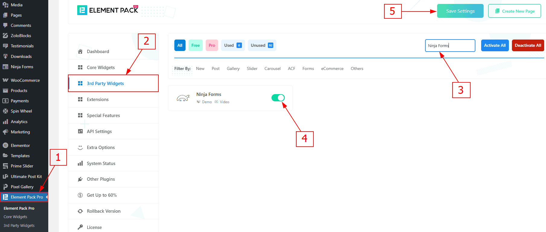The width and height of the screenshot is (546, 232).
Task: Filter by New category
Action: coord(200,68)
